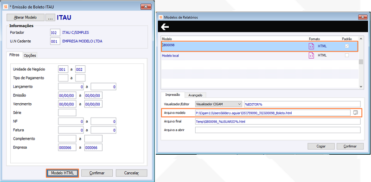Switch to the Opções tab
The width and height of the screenshot is (371, 182).
click(x=30, y=55)
